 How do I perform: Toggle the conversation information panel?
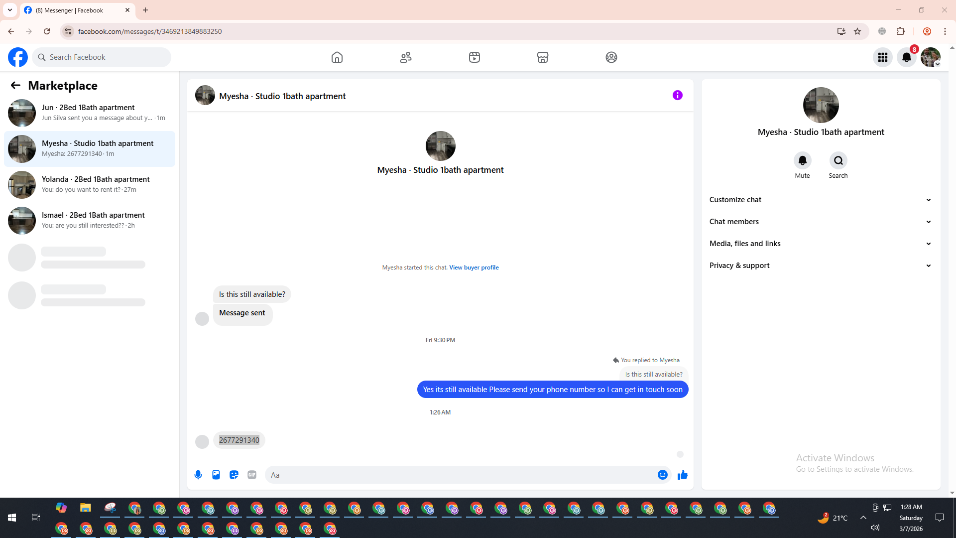[677, 95]
